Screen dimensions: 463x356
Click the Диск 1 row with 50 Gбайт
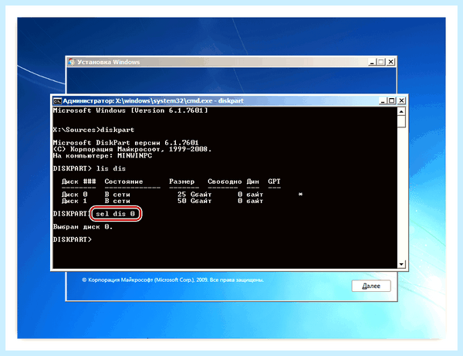click(162, 201)
